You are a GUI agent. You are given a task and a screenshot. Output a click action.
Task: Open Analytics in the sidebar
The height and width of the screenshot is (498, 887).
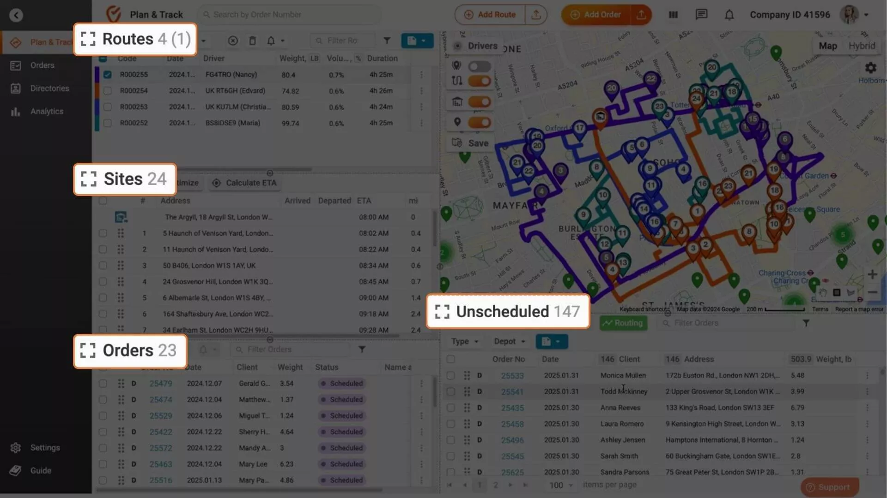coord(46,112)
